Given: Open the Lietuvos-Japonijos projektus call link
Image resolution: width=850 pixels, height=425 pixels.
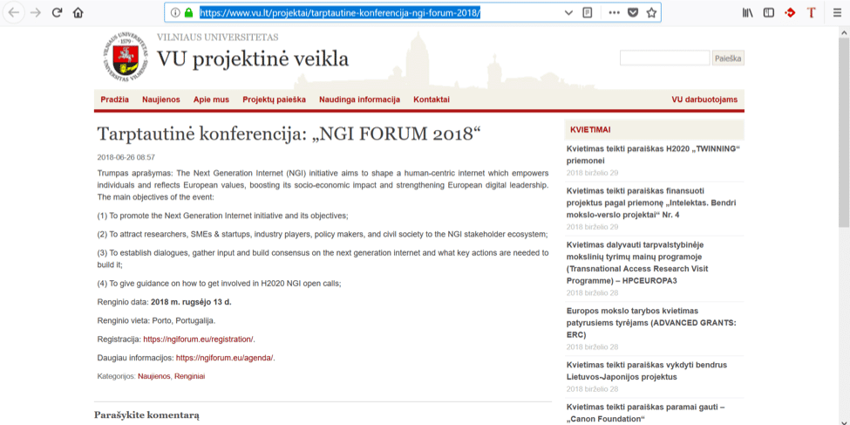Looking at the screenshot, I should pyautogui.click(x=647, y=371).
